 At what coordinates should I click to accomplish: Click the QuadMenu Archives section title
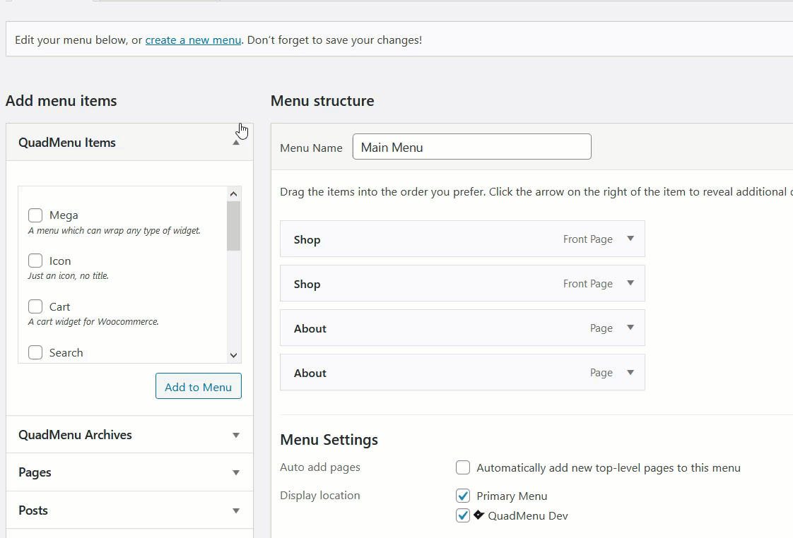pos(76,434)
